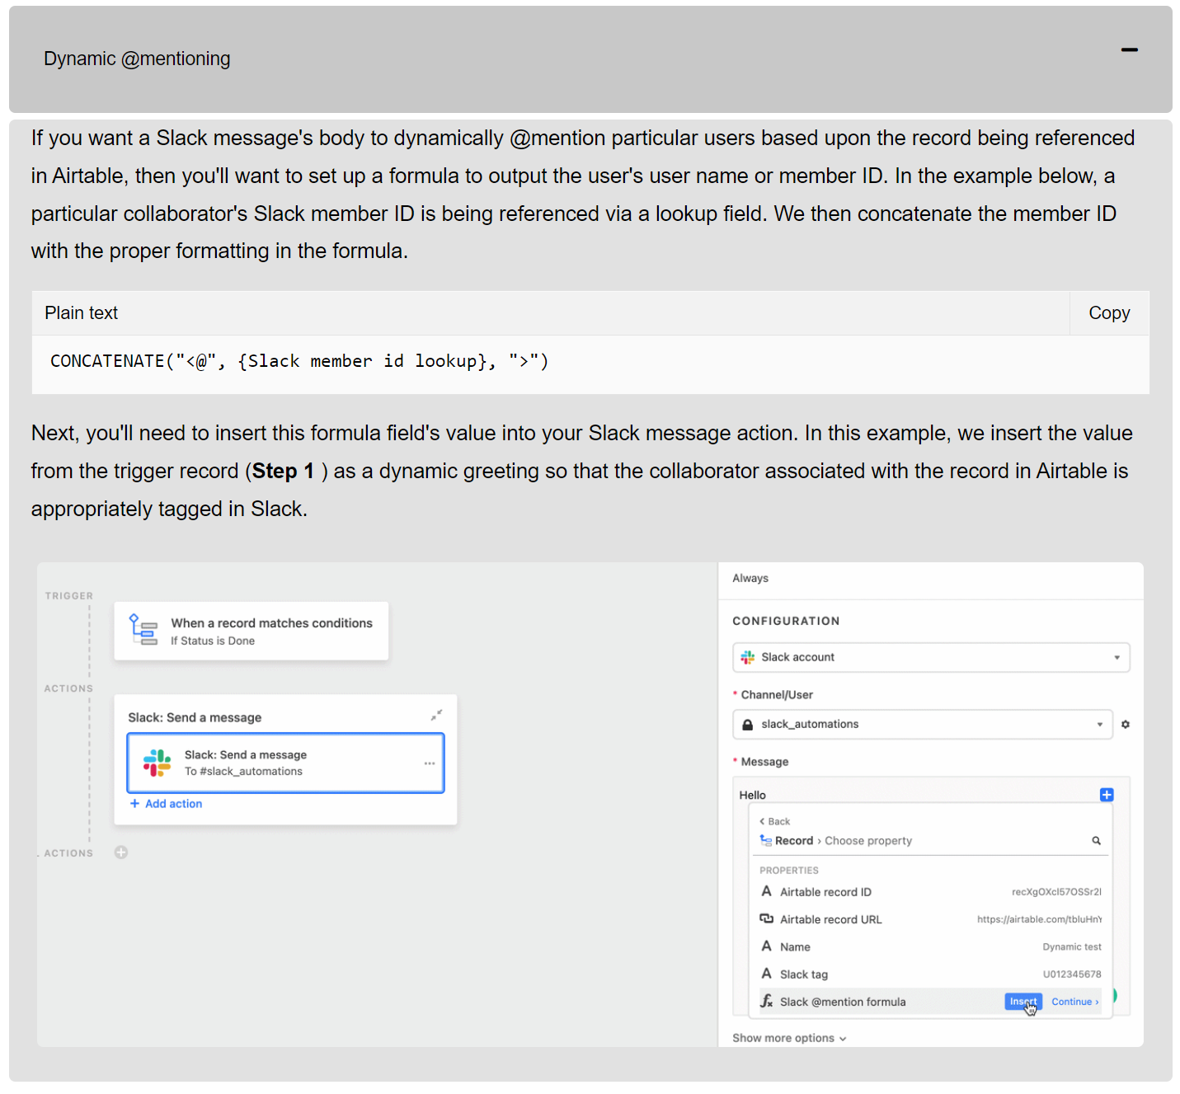
Task: Click the U012345678 value
Action: point(1072,974)
